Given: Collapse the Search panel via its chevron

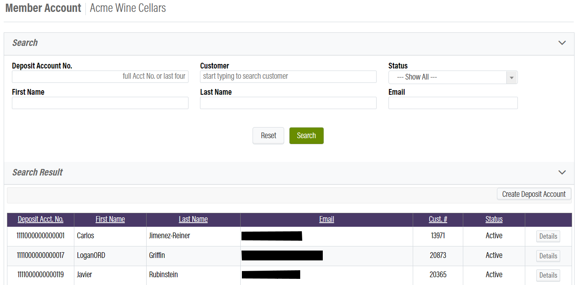Looking at the screenshot, I should tap(562, 42).
